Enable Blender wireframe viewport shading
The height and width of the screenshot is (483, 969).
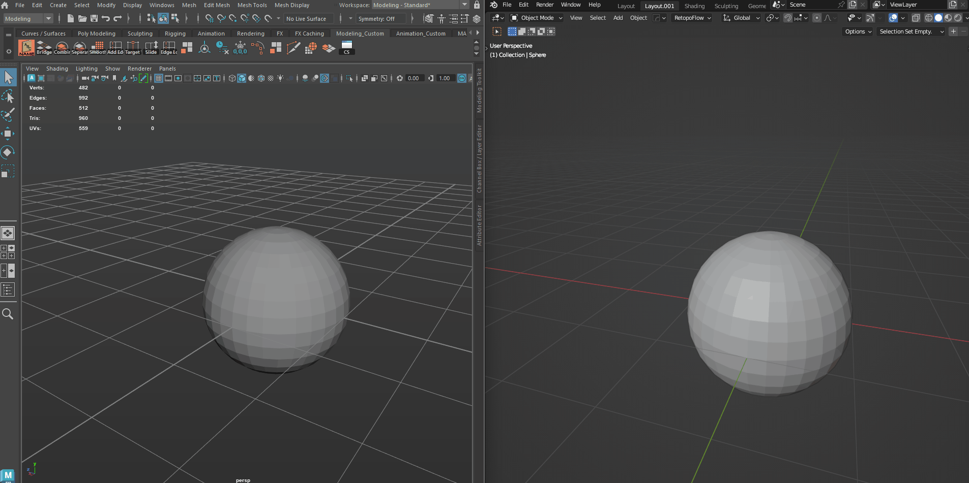pos(929,18)
